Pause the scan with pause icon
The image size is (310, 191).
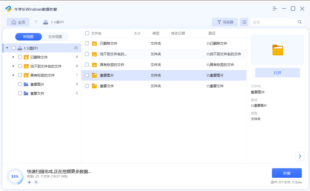click(x=36, y=182)
